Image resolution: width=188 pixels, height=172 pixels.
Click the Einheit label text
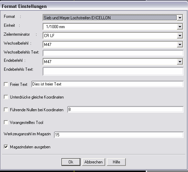coord(9,25)
